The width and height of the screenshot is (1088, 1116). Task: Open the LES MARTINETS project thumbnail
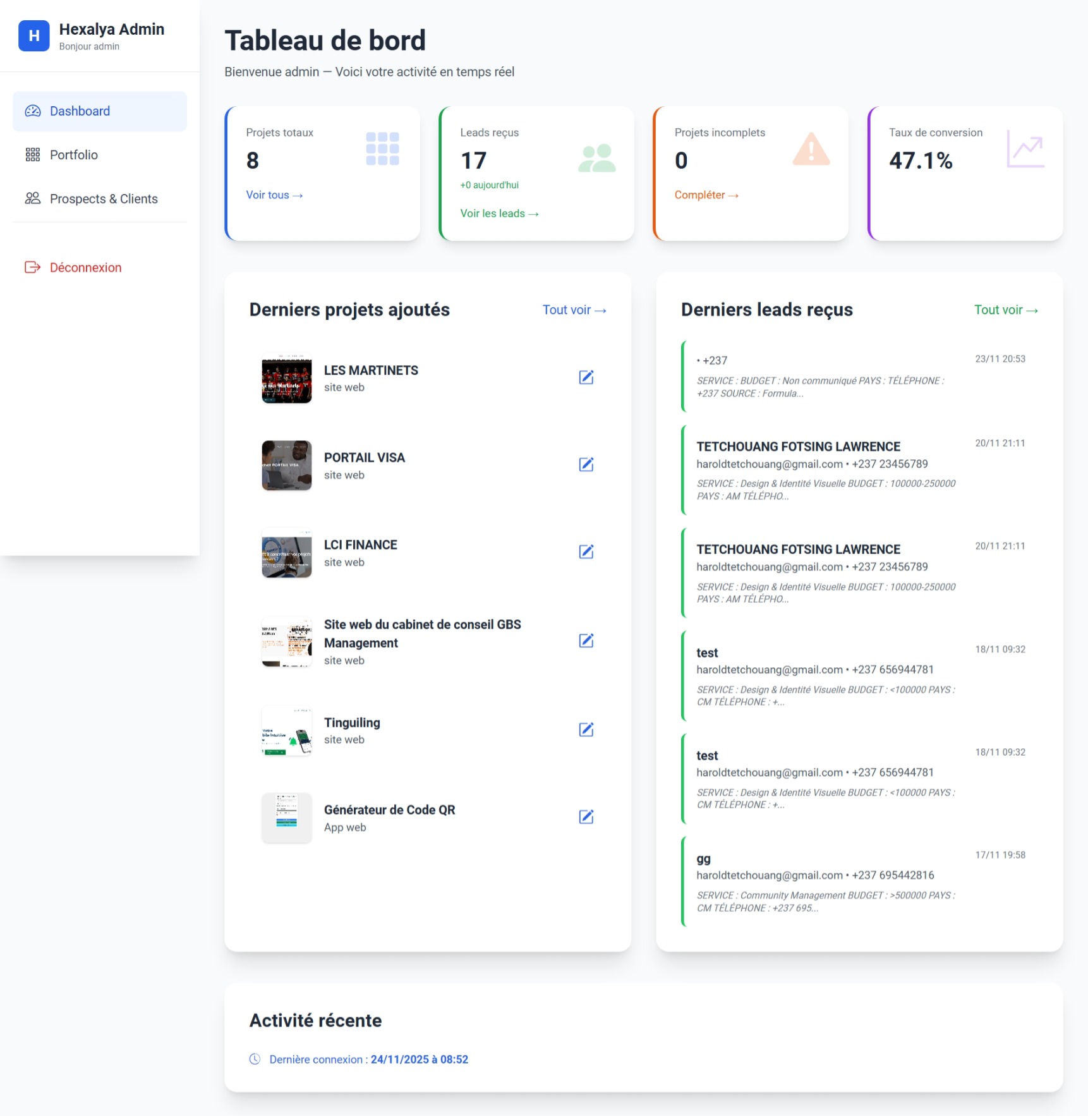point(287,379)
